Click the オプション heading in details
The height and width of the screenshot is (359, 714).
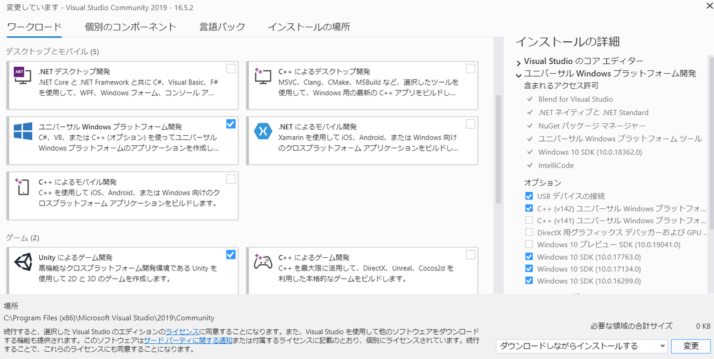[x=543, y=183]
